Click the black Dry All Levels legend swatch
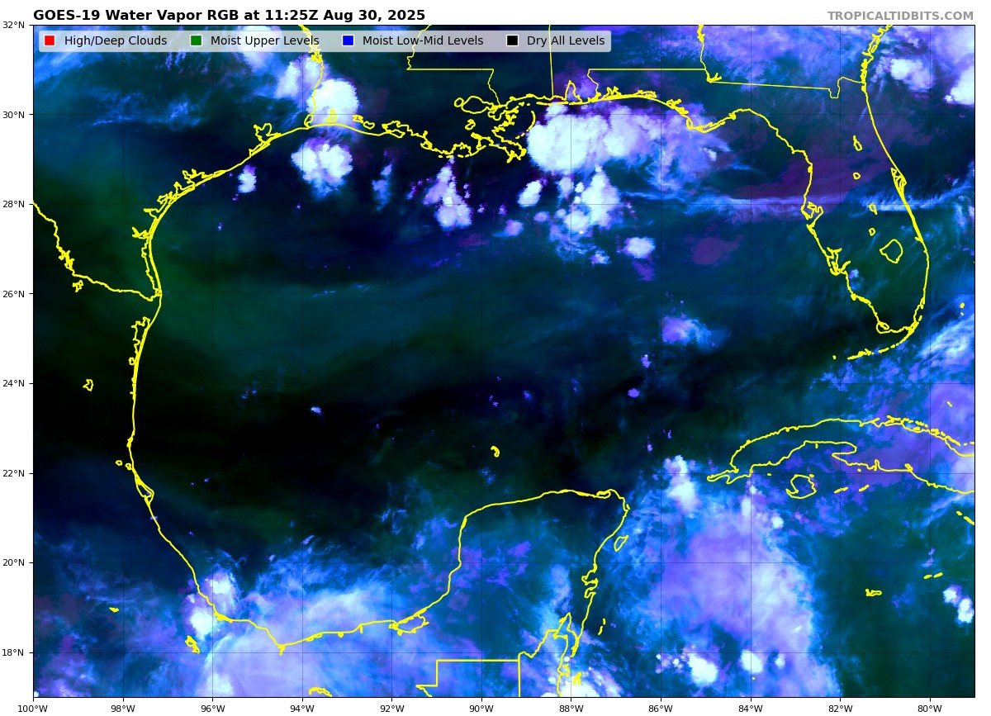The image size is (991, 716). [512, 40]
